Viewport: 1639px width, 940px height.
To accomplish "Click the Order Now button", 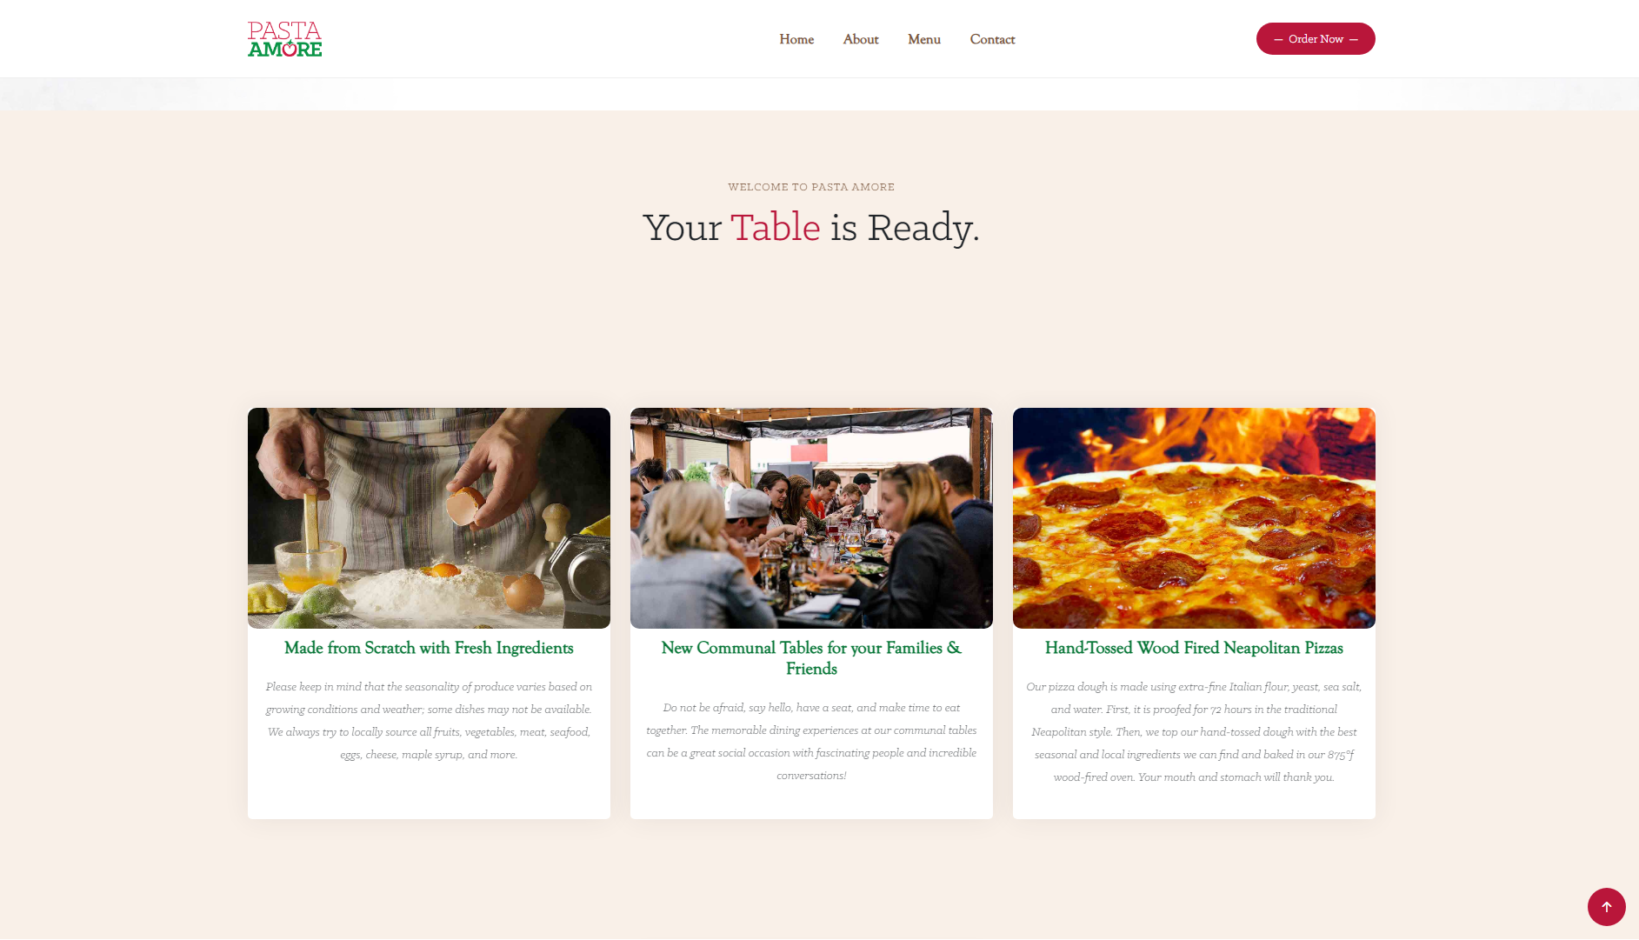I will pyautogui.click(x=1316, y=38).
